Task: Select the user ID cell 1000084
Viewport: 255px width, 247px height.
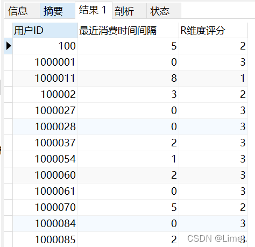Action: pos(45,223)
